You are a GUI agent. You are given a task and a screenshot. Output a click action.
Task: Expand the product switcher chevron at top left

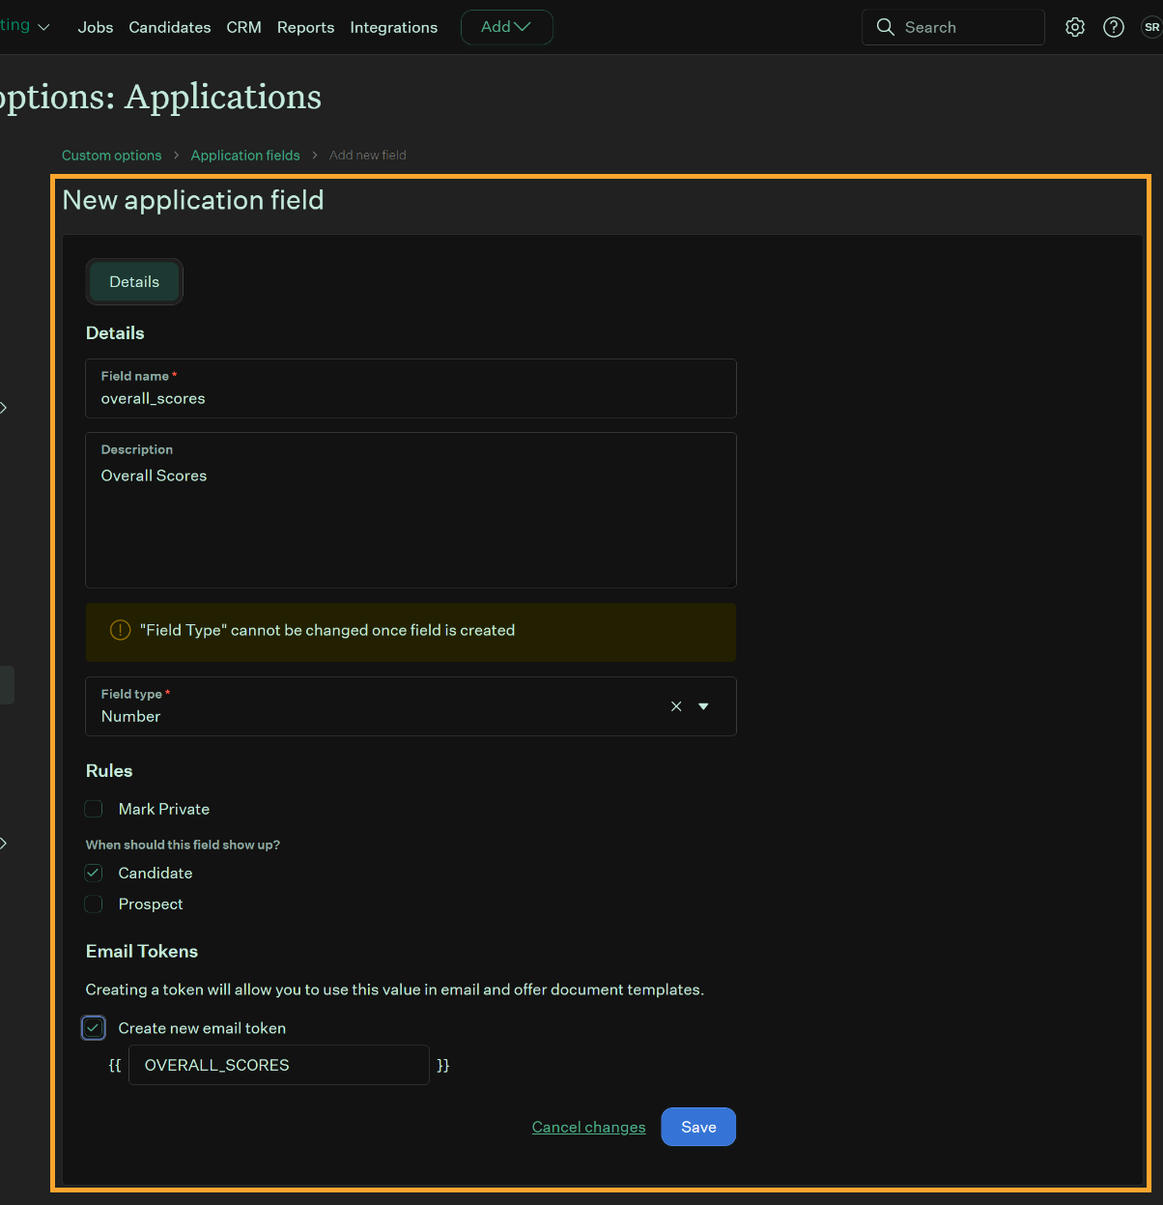point(43,27)
